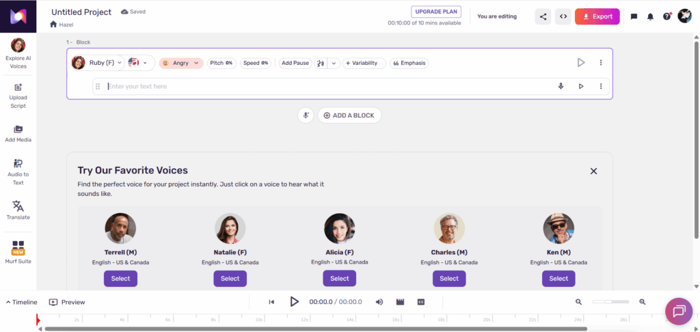The width and height of the screenshot is (700, 332).
Task: Open Translate tool in sidebar
Action: 18,210
